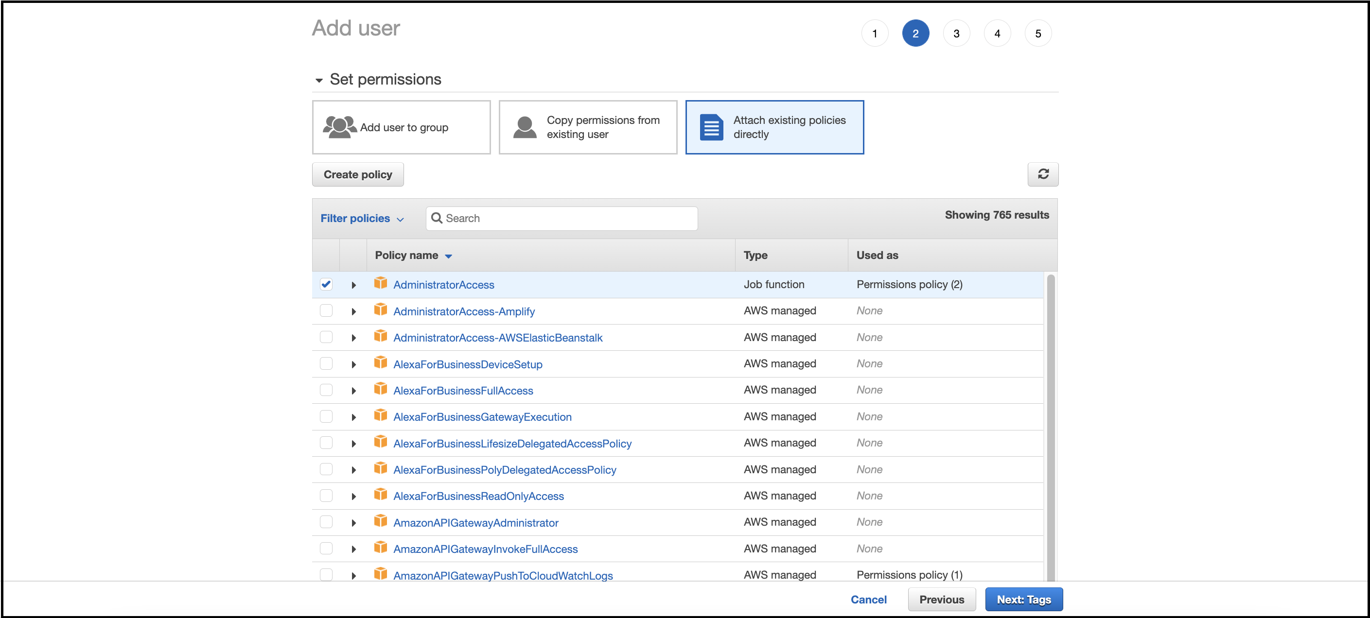
Task: Open the AmazonAPIGatewayAdministrator policy link
Action: [475, 523]
